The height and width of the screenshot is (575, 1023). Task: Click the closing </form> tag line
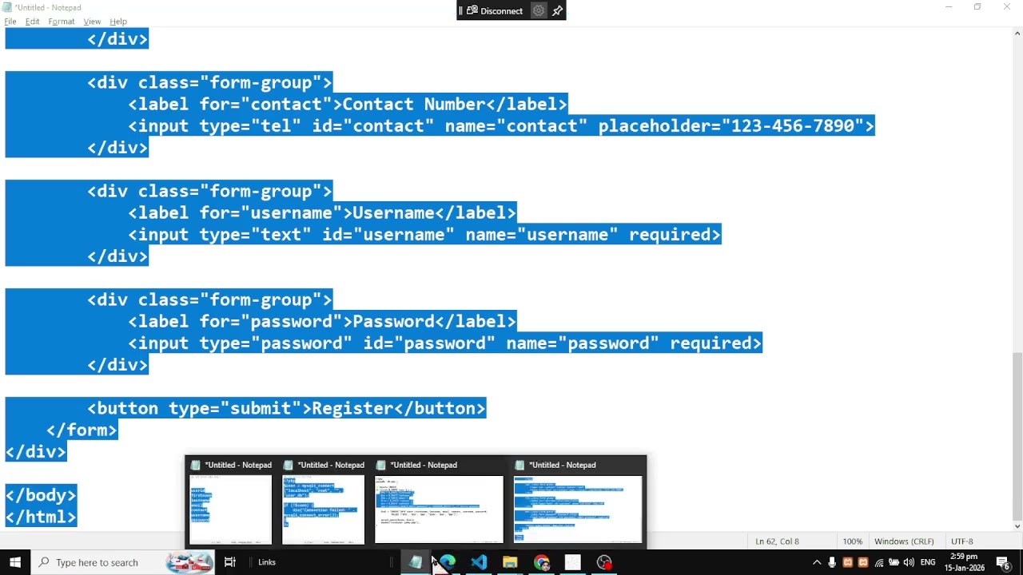[82, 430]
